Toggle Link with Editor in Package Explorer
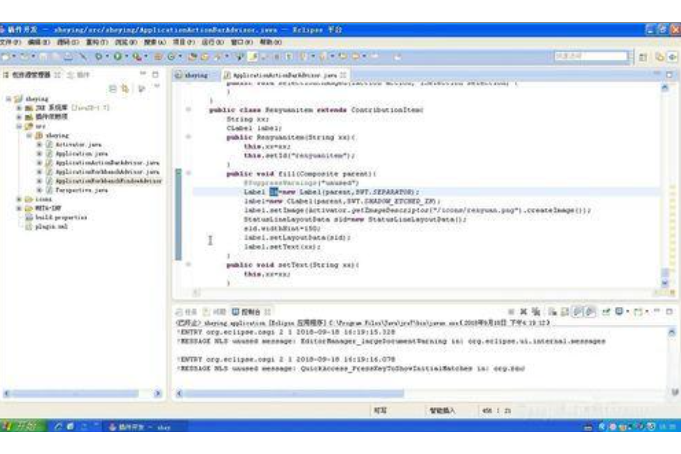Screen dimensions: 681x454 click(x=126, y=88)
